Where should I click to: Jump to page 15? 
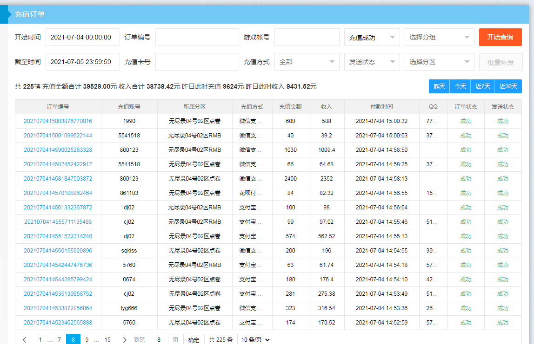[107, 339]
